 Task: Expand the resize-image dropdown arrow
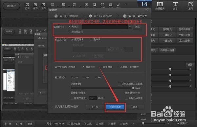click(58, 6)
